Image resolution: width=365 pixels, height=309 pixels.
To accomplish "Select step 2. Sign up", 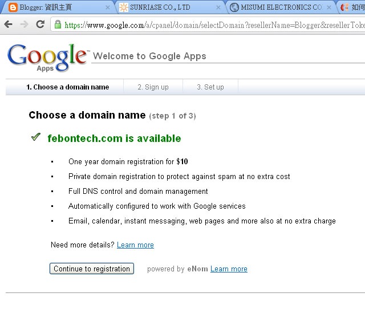I will pos(153,87).
